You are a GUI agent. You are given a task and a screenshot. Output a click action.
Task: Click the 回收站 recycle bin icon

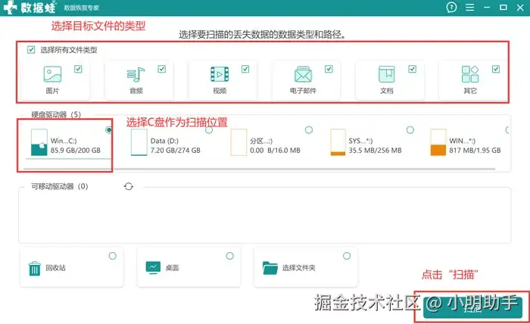coord(35,269)
